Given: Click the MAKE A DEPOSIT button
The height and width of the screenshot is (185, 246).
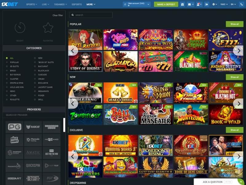Looking at the screenshot, I should pyautogui.click(x=166, y=4).
